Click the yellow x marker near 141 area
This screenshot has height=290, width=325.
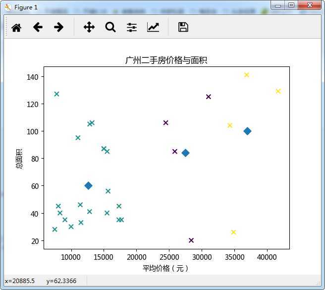(x=246, y=75)
